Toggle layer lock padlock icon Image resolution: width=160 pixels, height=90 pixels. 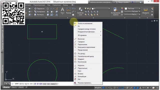90,9
